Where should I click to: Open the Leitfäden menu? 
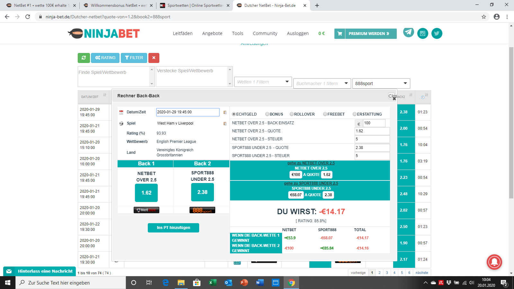(x=183, y=33)
